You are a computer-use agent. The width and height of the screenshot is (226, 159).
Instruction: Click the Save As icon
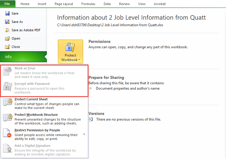coord(7,22)
